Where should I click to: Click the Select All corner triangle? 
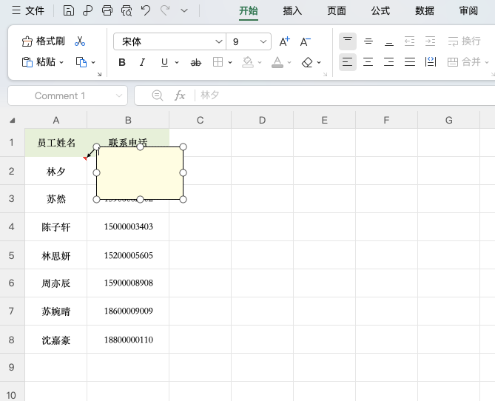(x=13, y=120)
